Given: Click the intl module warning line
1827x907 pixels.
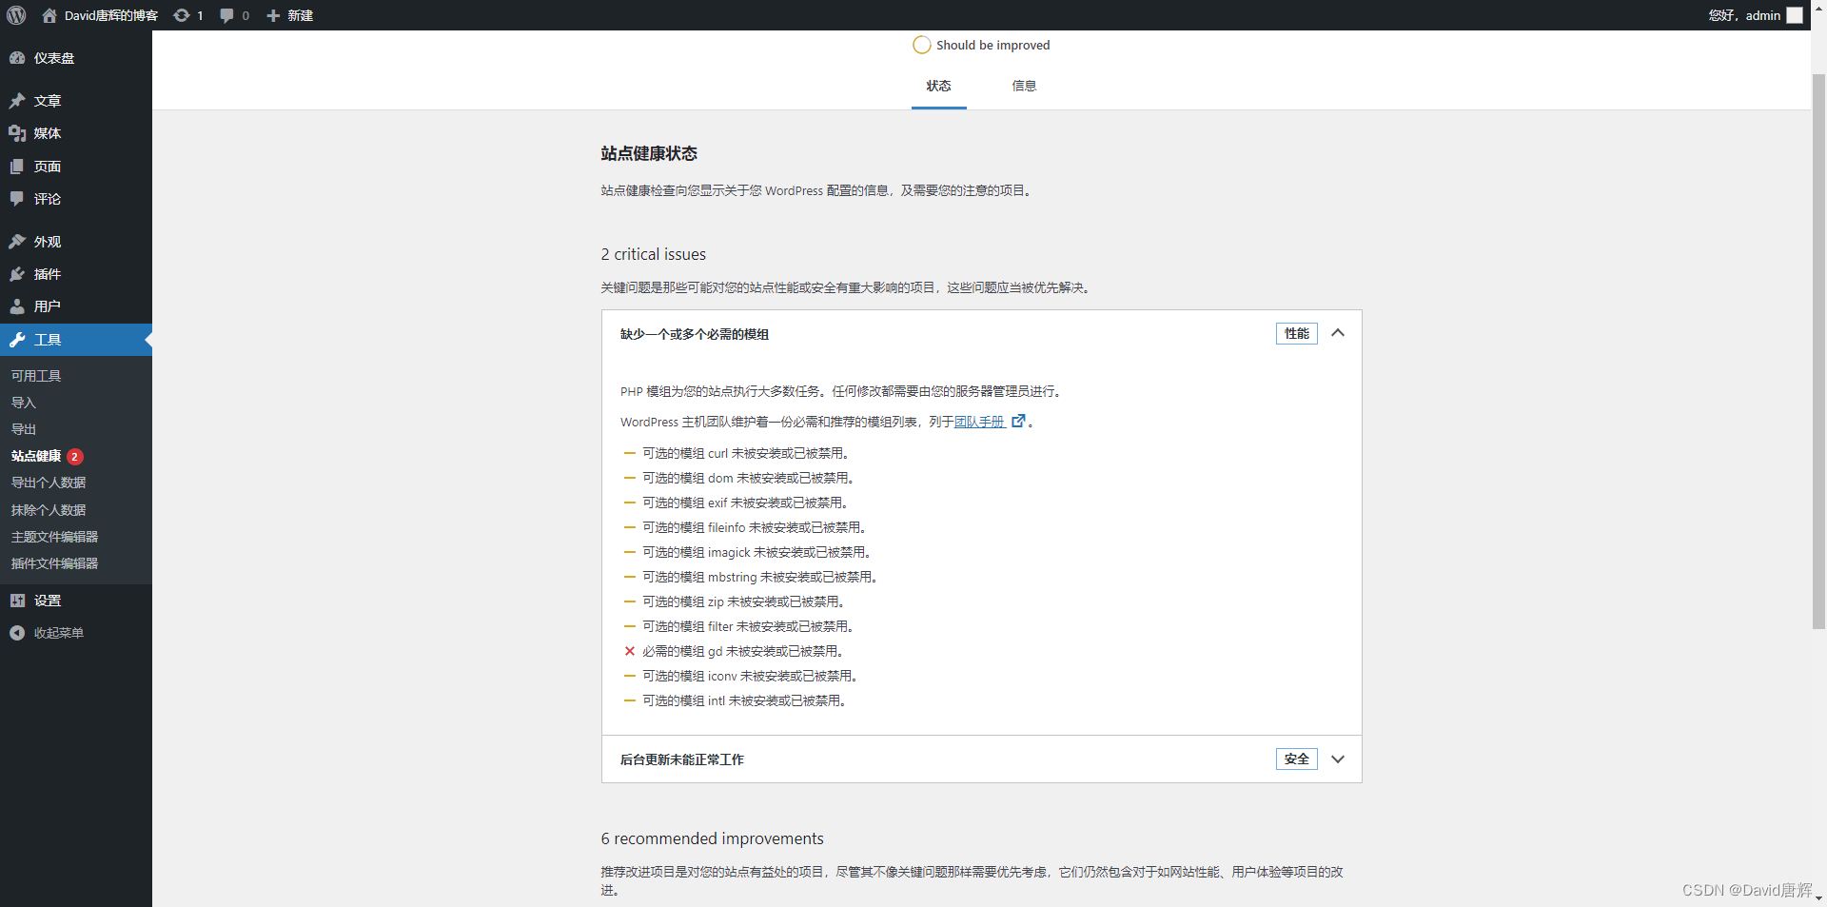Looking at the screenshot, I should point(744,700).
